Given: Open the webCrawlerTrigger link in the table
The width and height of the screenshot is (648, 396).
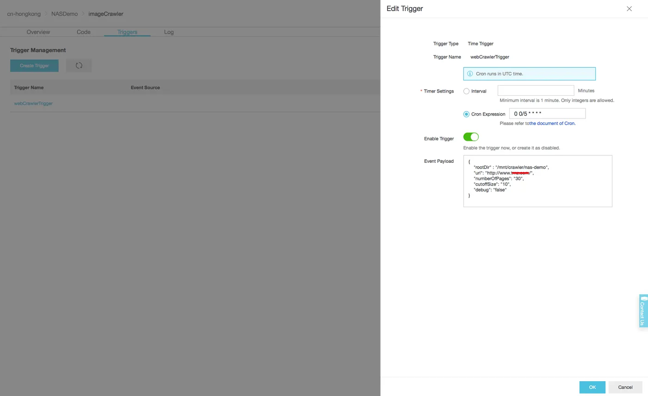Looking at the screenshot, I should (33, 104).
